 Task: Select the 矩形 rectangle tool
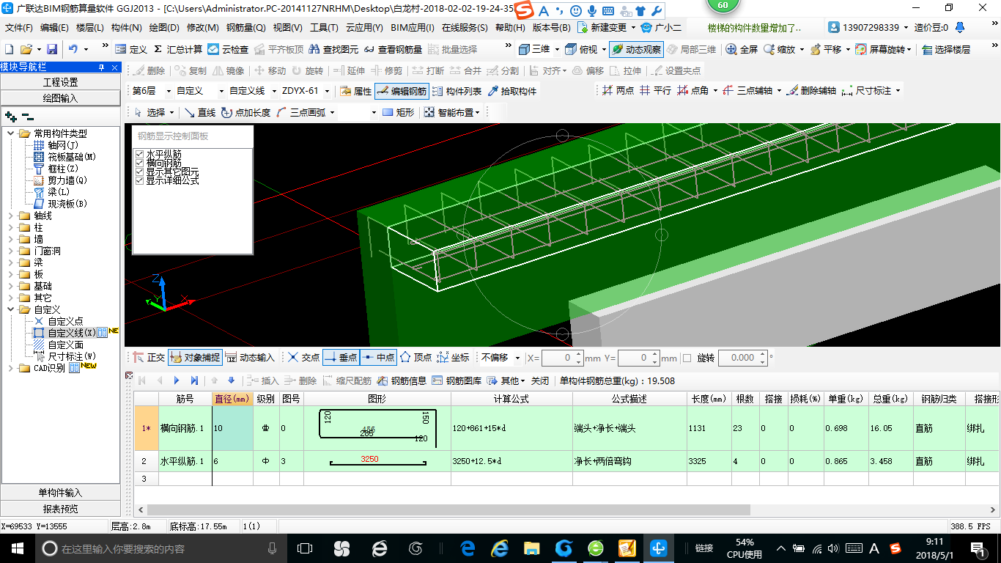pyautogui.click(x=399, y=112)
